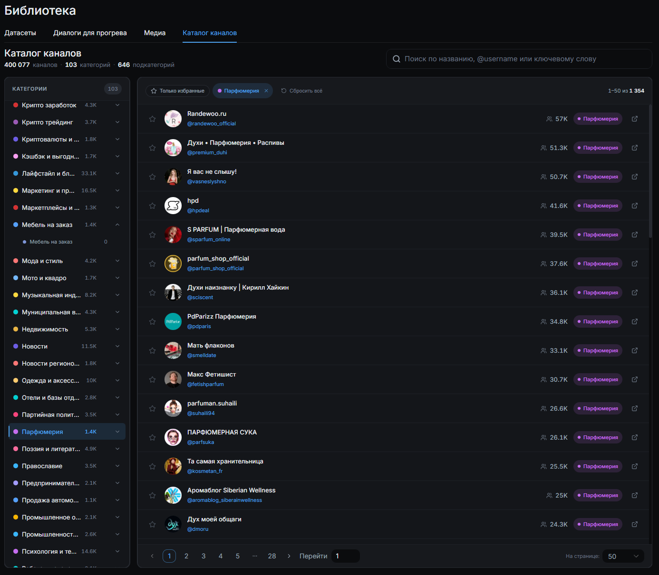Open the Диалоги для прогрева tab
Viewport: 659px width, 575px height.
pyautogui.click(x=90, y=33)
